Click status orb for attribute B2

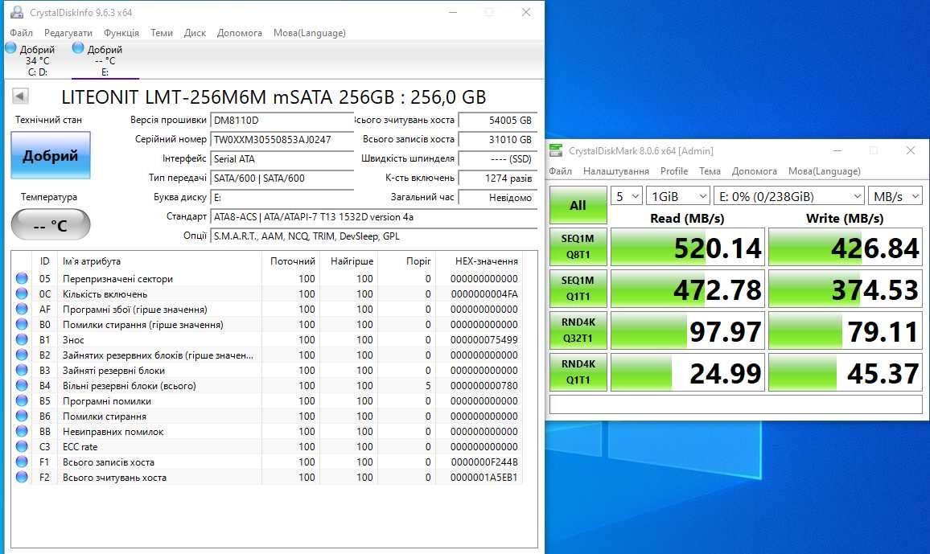click(22, 355)
